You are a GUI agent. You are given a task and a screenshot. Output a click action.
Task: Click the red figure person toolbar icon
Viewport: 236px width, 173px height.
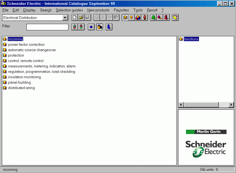click(x=144, y=18)
